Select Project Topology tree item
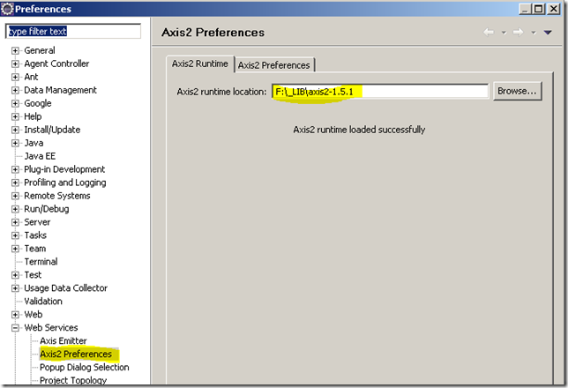Screen dimensions: 568x388 point(73,380)
